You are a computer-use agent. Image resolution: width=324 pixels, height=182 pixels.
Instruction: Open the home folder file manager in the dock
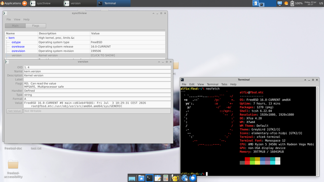[141, 178]
